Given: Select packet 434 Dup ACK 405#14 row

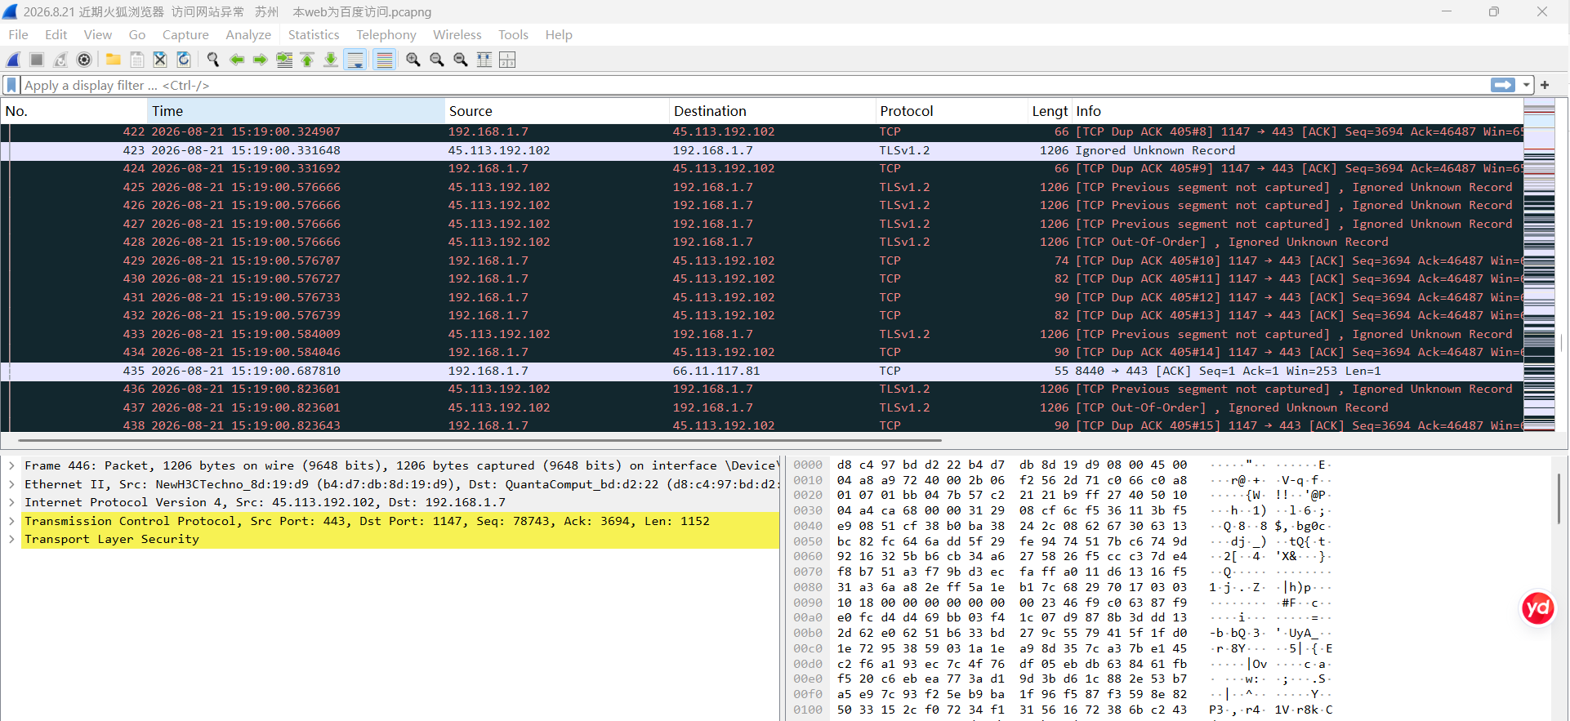Looking at the screenshot, I should point(762,352).
